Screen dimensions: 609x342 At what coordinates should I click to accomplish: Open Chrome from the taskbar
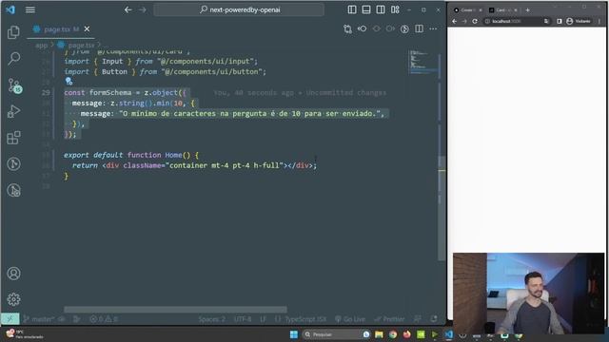pyautogui.click(x=393, y=334)
